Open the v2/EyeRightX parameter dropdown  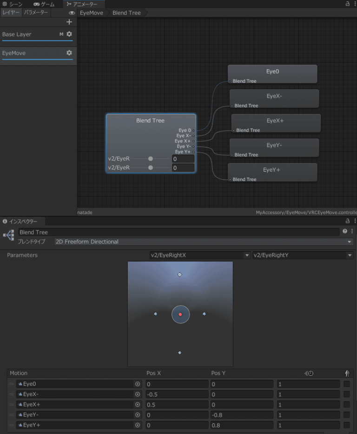pos(200,255)
